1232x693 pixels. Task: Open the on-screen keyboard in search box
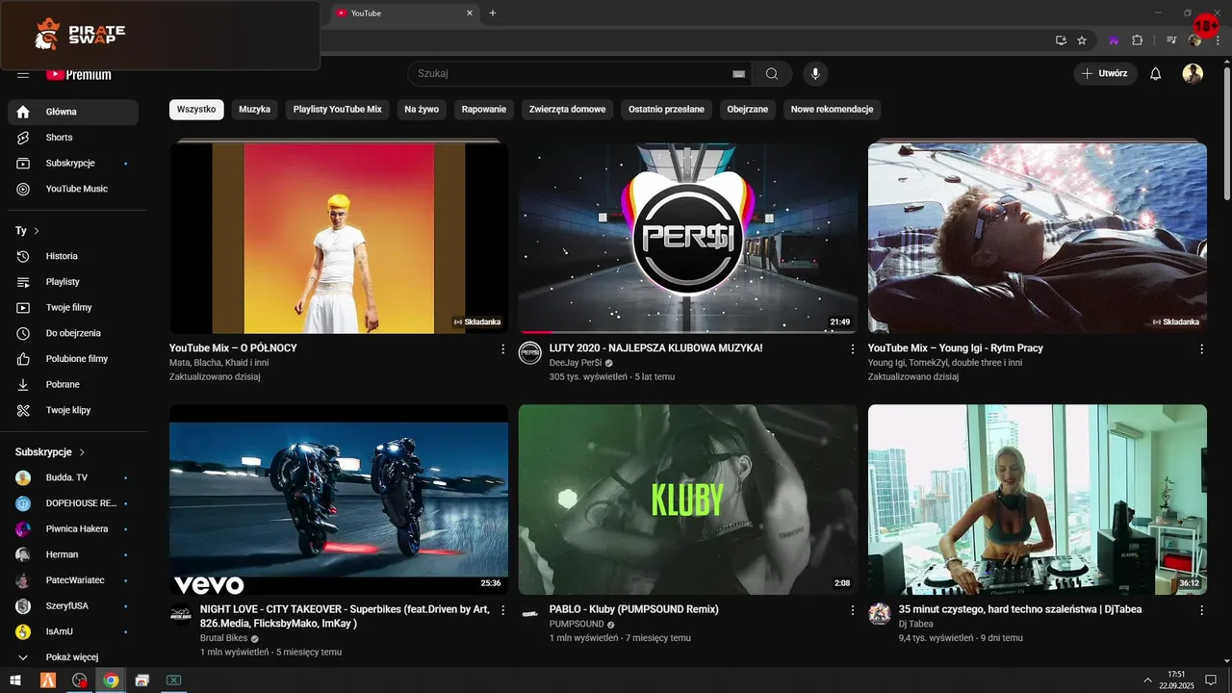click(x=738, y=74)
